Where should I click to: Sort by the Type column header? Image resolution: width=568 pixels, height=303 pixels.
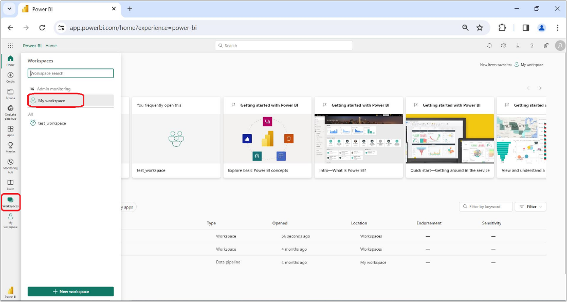click(211, 223)
